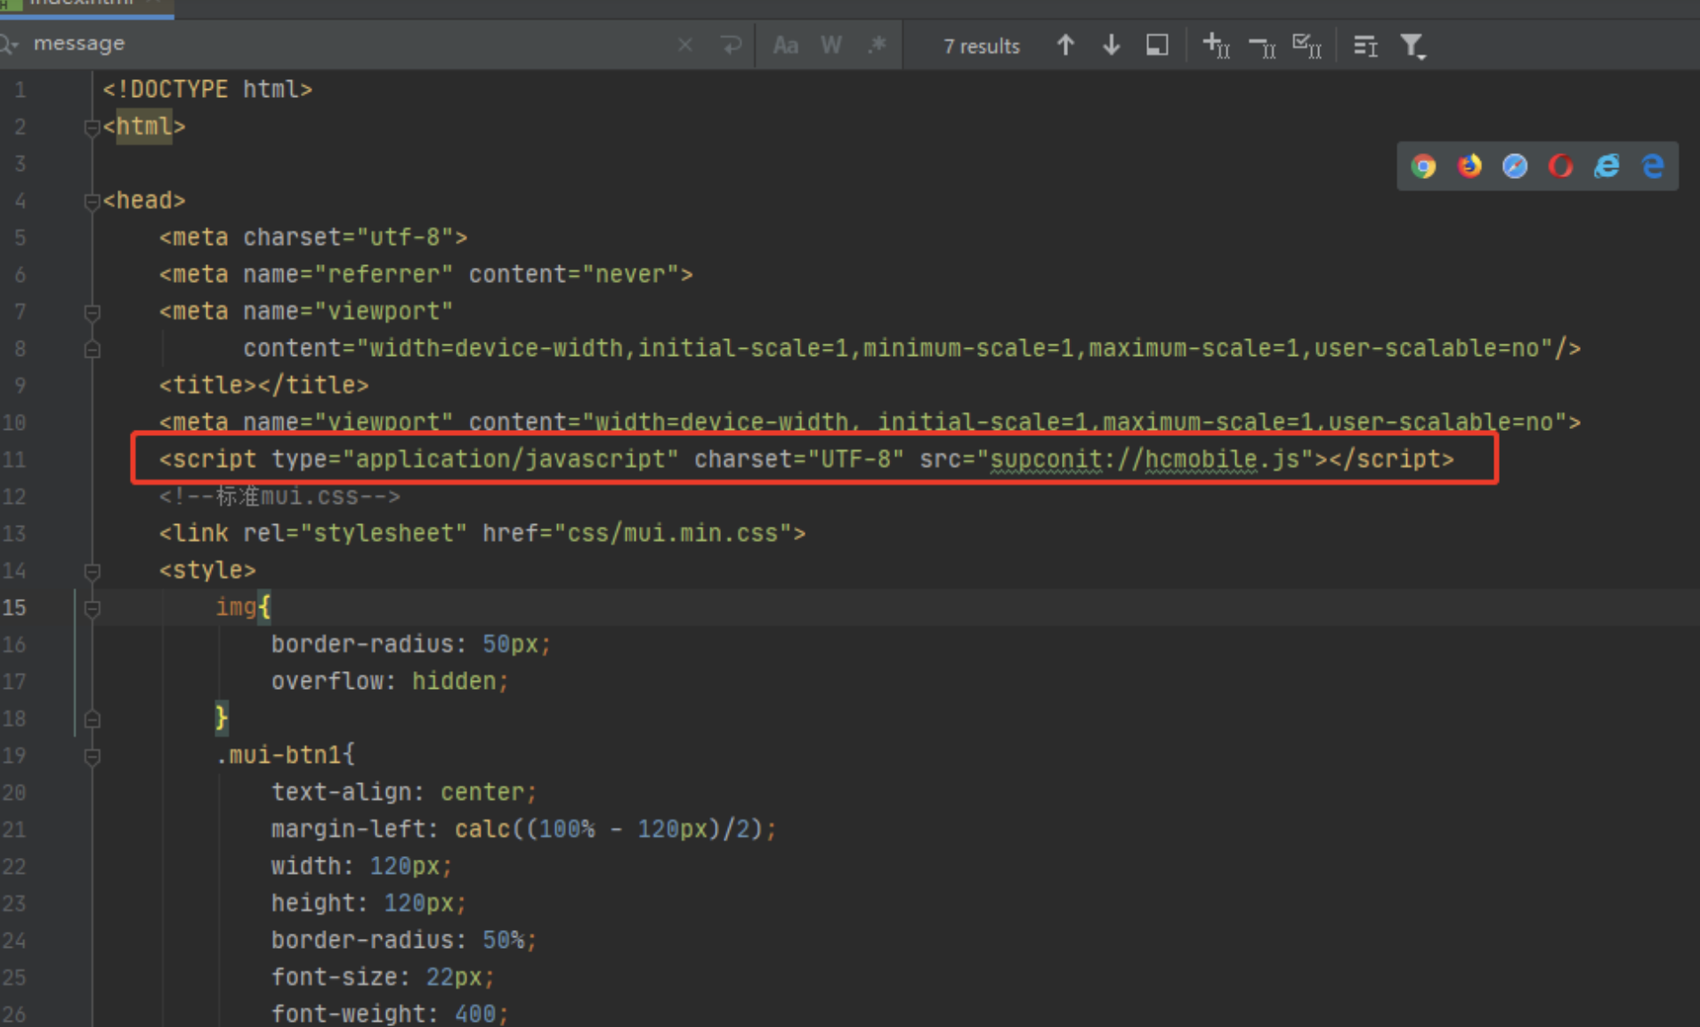Select all search occurrences

tap(1307, 45)
